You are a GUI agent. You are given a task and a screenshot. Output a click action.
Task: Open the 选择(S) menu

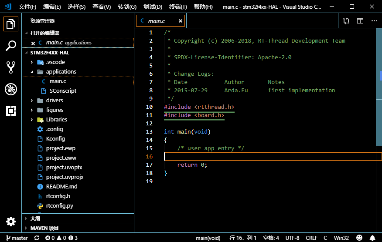76,7
